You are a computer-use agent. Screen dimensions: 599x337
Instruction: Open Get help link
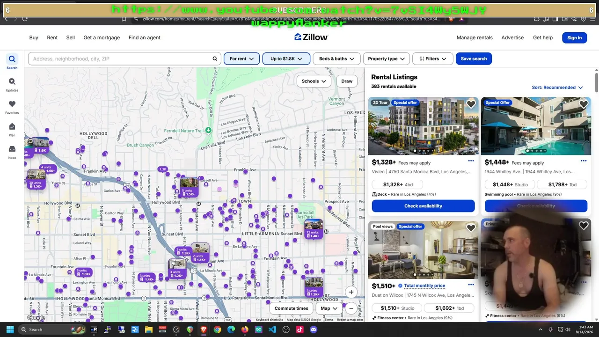click(x=543, y=37)
